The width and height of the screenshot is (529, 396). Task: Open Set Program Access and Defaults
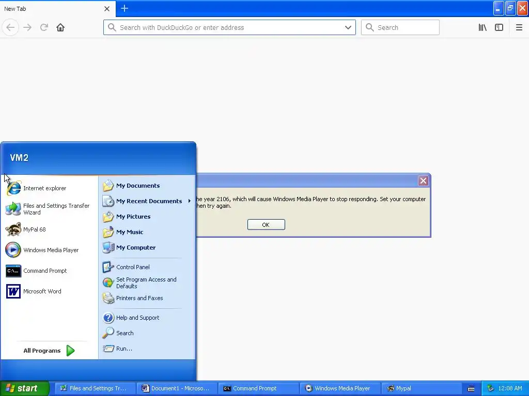(x=146, y=283)
